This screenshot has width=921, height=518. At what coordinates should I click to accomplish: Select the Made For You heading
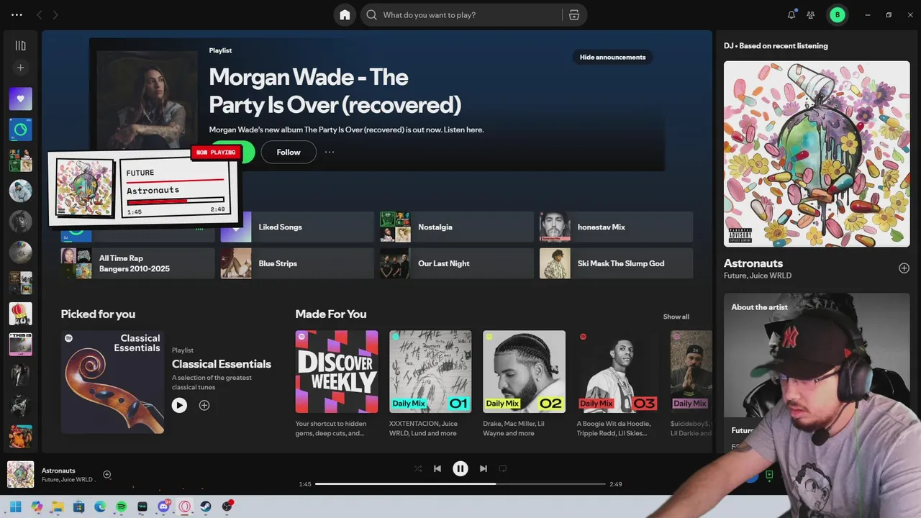click(331, 314)
